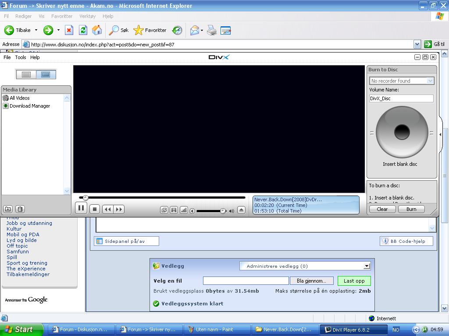Viewport: 449px width, 336px height.
Task: Open the audio equalizer bars icon
Action: click(x=184, y=210)
